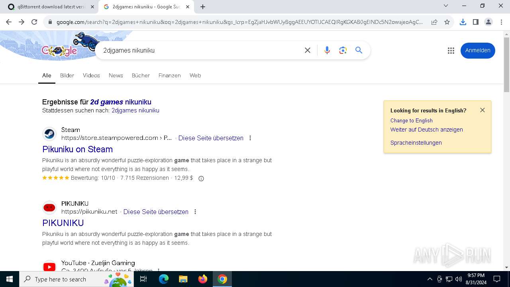
Task: Switch to the Videos results tab
Action: (x=91, y=75)
